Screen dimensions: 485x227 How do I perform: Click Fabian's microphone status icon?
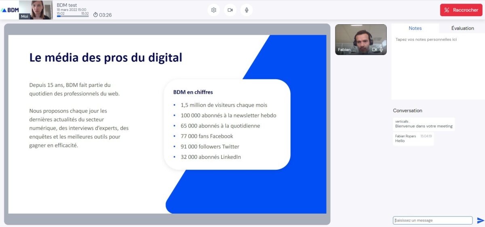(381, 50)
